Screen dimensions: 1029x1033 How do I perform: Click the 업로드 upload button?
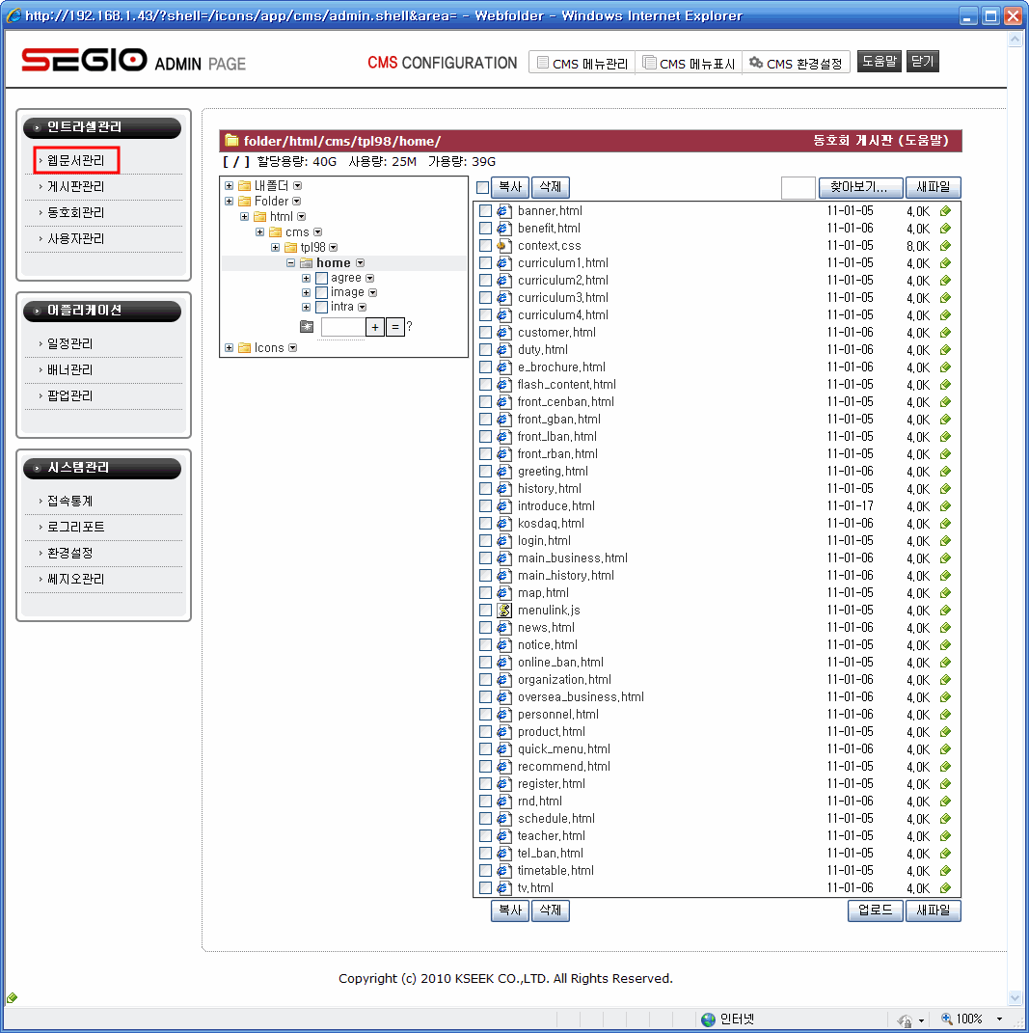click(x=875, y=911)
